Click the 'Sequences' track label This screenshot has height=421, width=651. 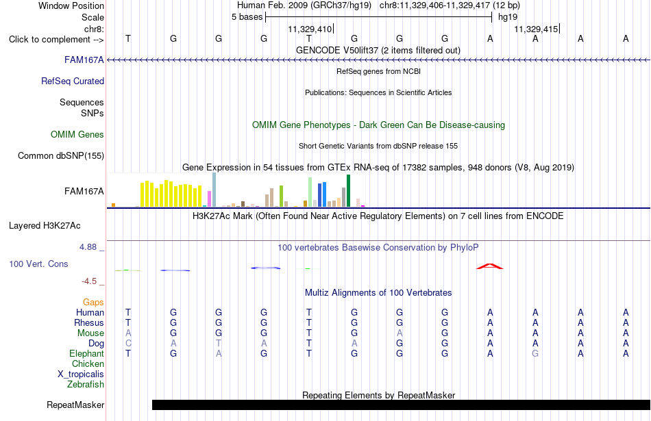pyautogui.click(x=82, y=102)
